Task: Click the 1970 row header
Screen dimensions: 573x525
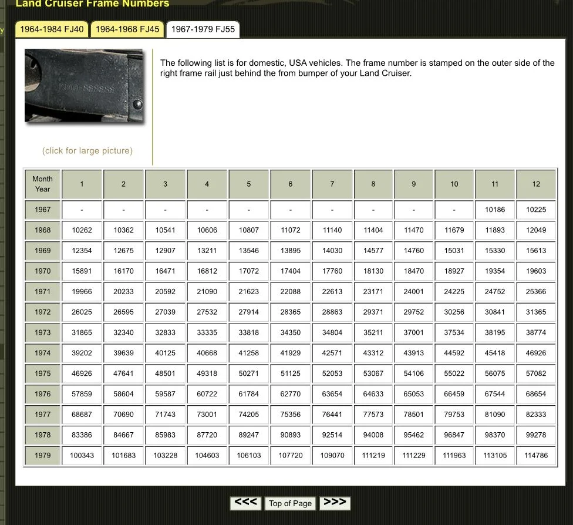Action: coord(43,271)
